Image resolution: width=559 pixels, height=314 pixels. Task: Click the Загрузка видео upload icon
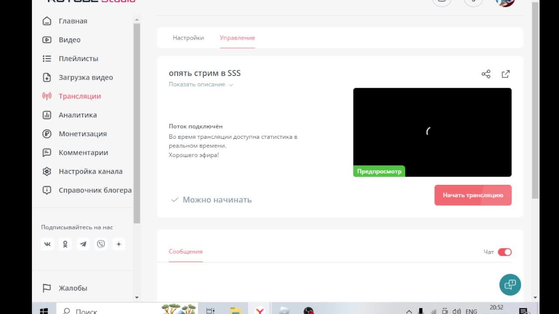[47, 78]
